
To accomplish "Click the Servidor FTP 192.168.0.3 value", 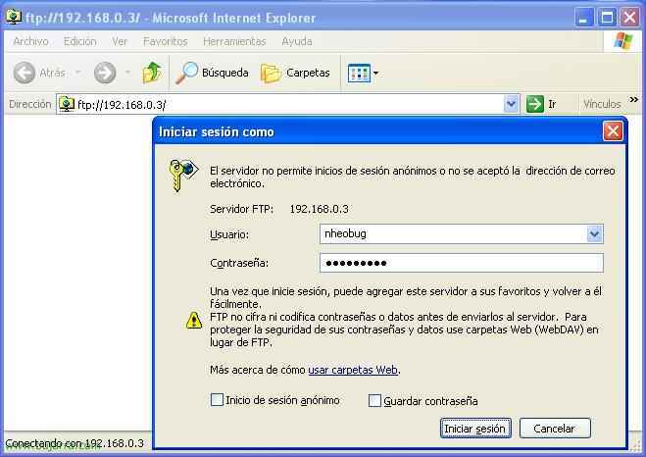I will click(319, 209).
